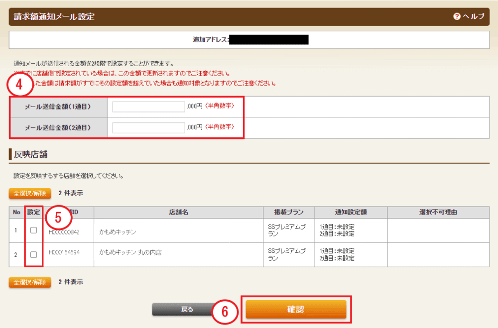Screen dimensions: 498x328
Task: Click the orange 確認 confirm button
Action: tap(296, 309)
